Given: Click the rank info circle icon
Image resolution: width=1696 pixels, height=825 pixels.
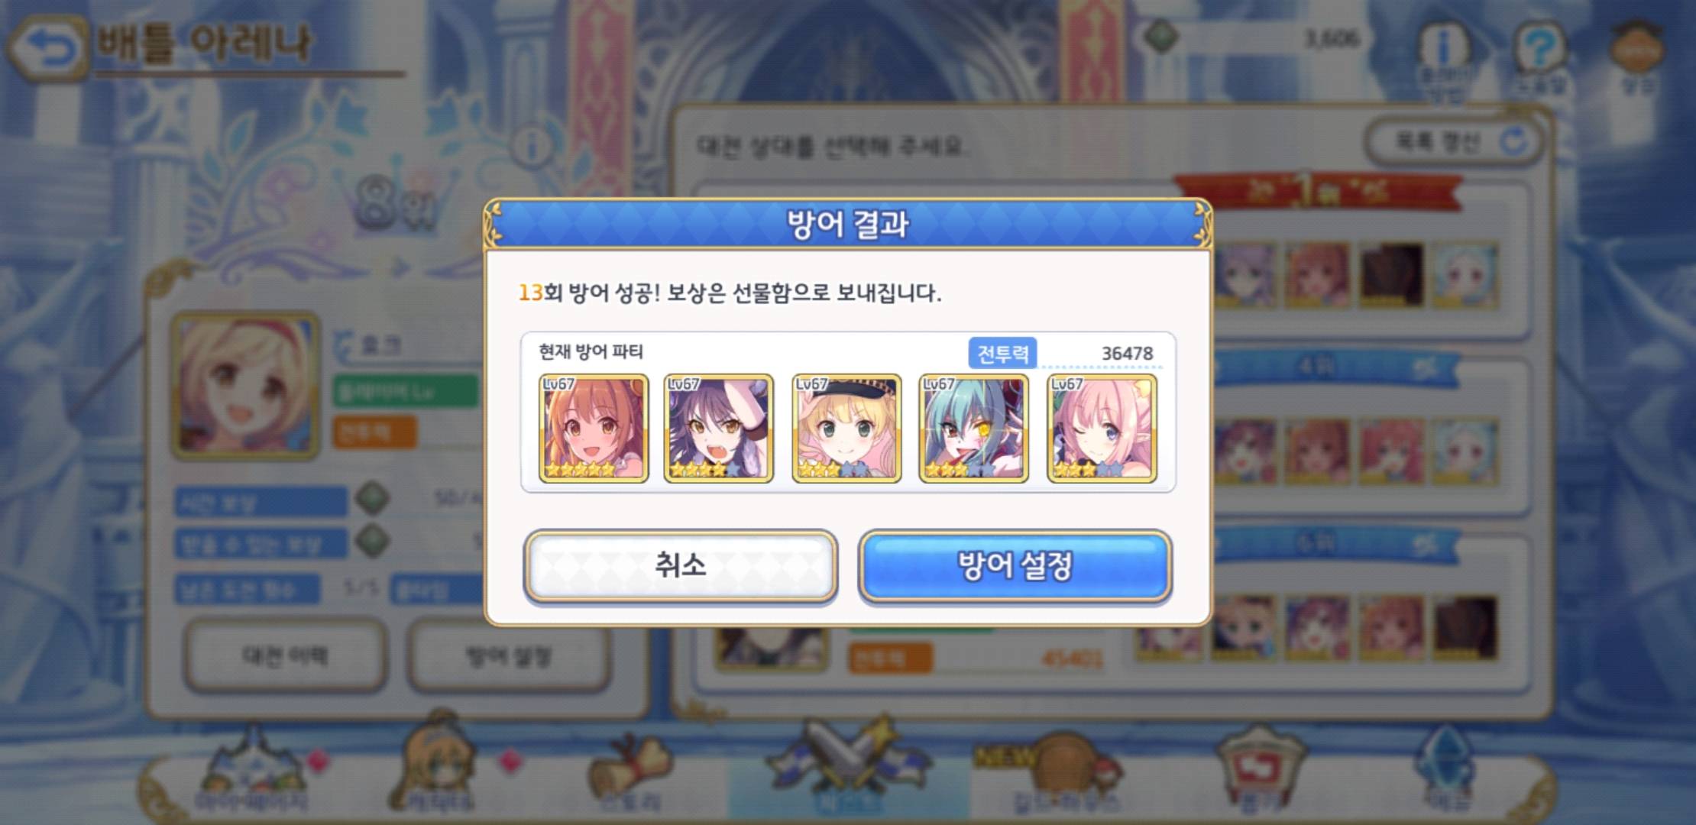Looking at the screenshot, I should (532, 145).
